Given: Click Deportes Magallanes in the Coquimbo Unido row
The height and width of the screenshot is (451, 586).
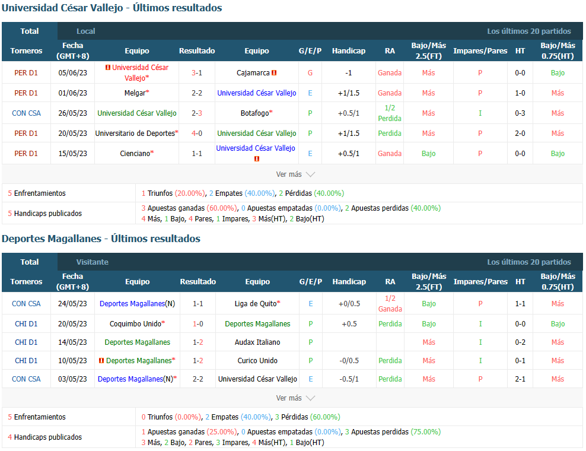Looking at the screenshot, I should coord(257,324).
